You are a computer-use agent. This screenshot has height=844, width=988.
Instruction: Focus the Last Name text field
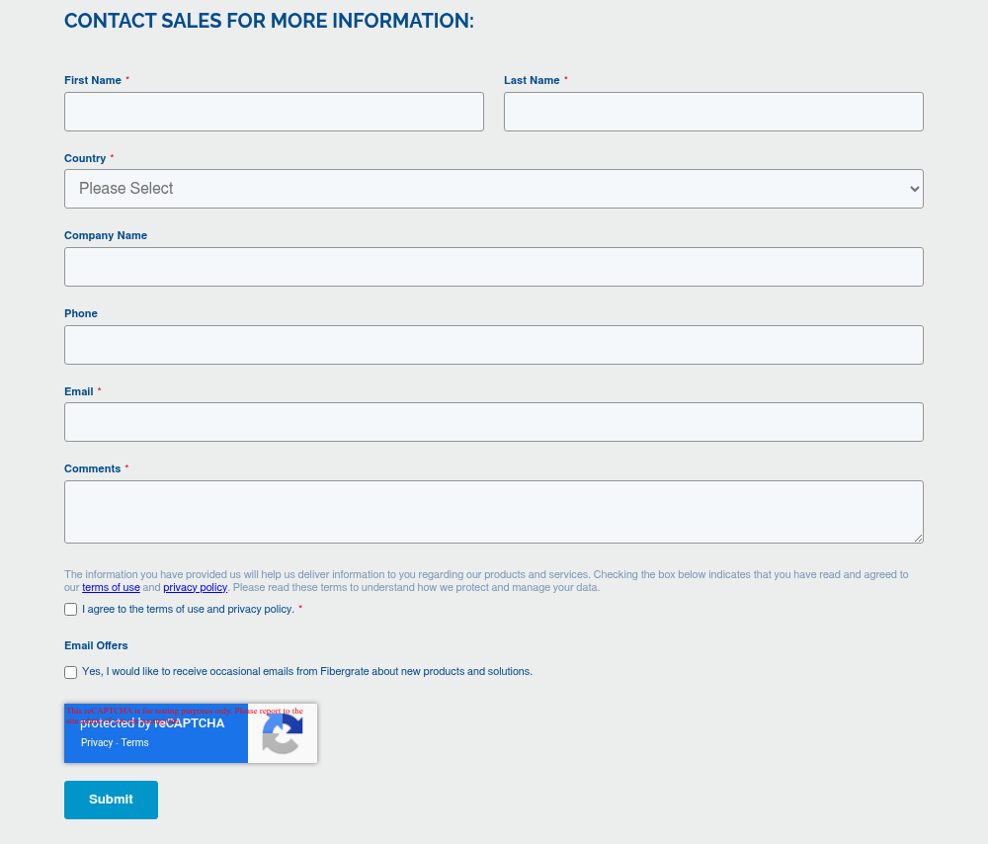(713, 112)
